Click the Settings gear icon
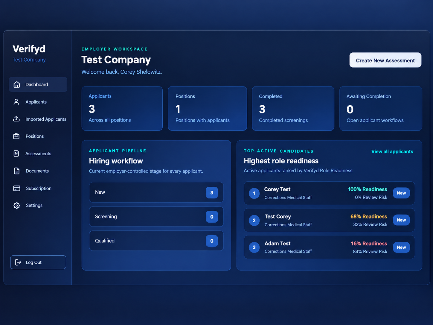Screen dimensions: 433x325 17,206
